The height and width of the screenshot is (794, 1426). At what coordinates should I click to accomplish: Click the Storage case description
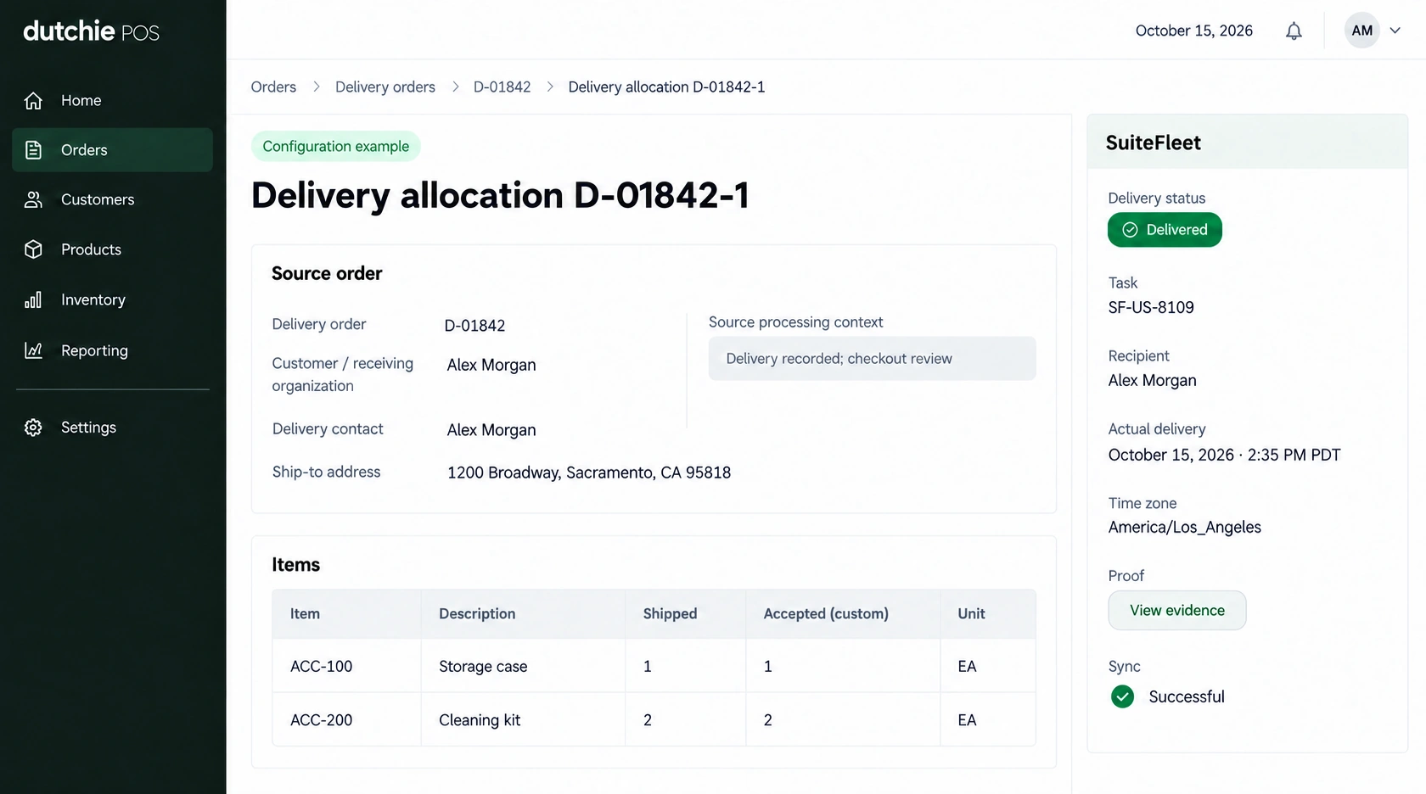483,666
